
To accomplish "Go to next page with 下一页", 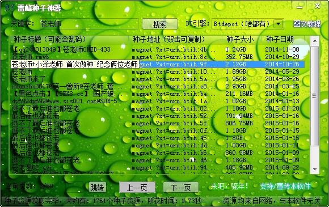I will tap(181, 187).
